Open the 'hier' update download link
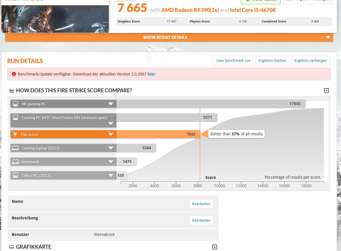 coord(151,74)
